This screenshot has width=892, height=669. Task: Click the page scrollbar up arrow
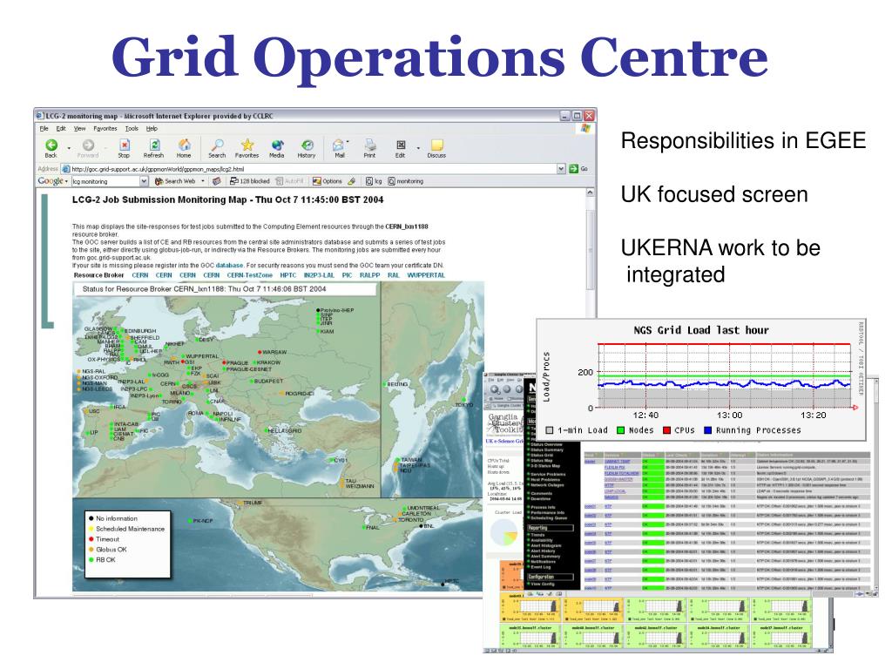click(590, 193)
